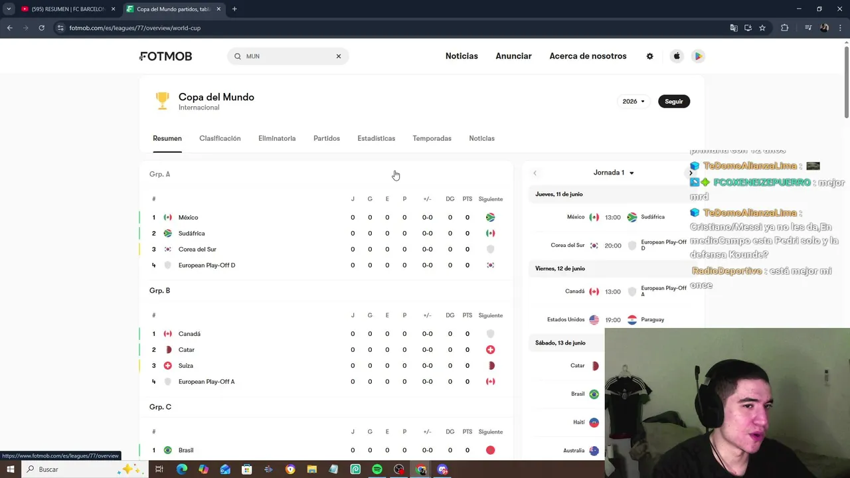Image resolution: width=850 pixels, height=478 pixels.
Task: Click the Google Play store icon
Action: pos(698,56)
